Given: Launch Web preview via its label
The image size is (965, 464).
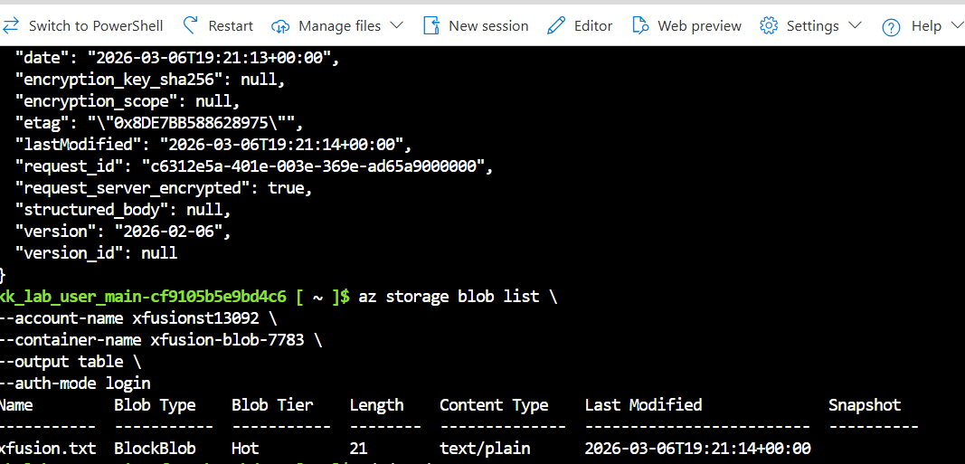Looking at the screenshot, I should pos(699,26).
